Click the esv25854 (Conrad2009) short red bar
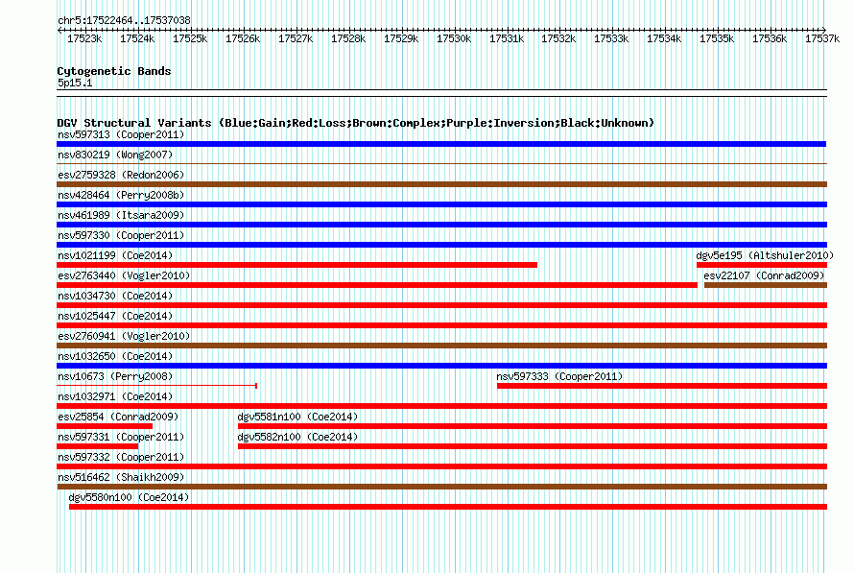 pyautogui.click(x=105, y=426)
